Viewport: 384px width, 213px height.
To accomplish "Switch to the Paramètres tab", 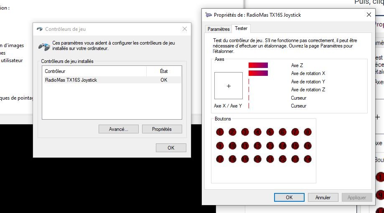I will 219,29.
